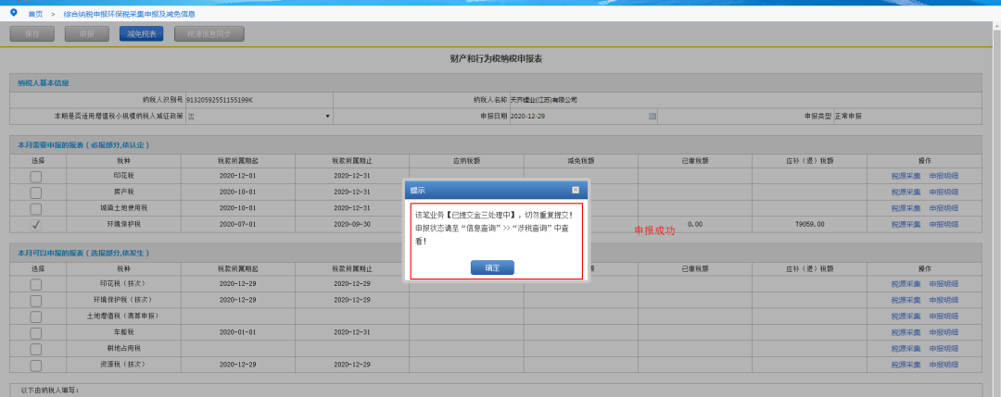1001x397 pixels.
Task: Go to 首页 in the breadcrumb
Action: click(x=35, y=13)
